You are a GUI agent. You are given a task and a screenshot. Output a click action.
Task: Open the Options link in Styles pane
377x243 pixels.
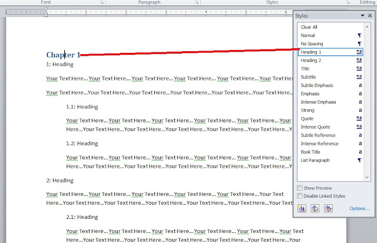click(360, 208)
